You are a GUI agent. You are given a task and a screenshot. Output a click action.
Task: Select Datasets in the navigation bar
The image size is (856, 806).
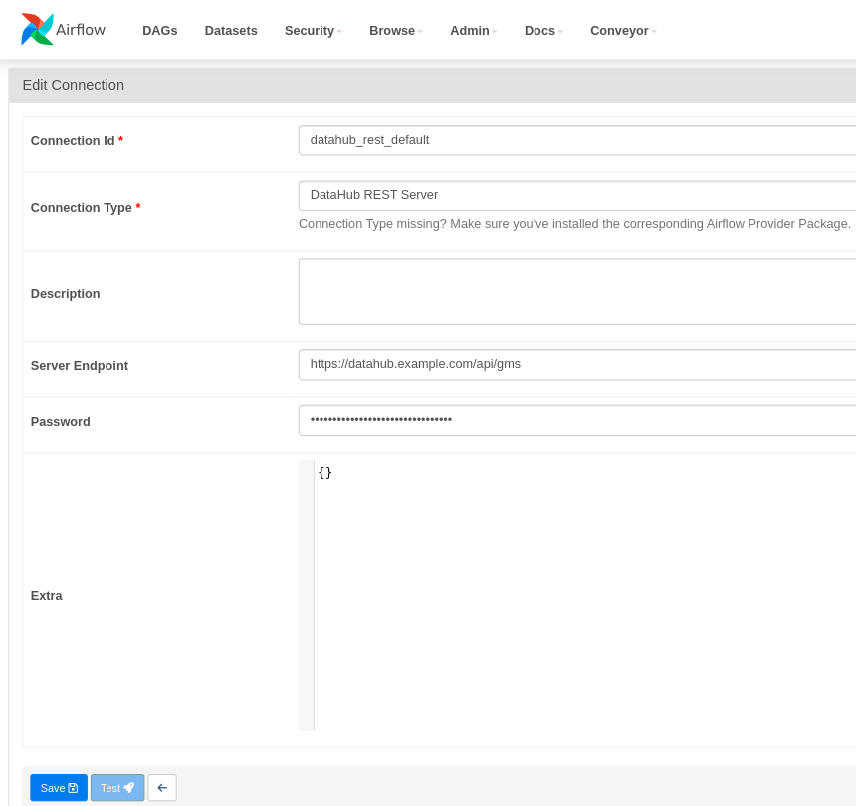click(x=230, y=30)
